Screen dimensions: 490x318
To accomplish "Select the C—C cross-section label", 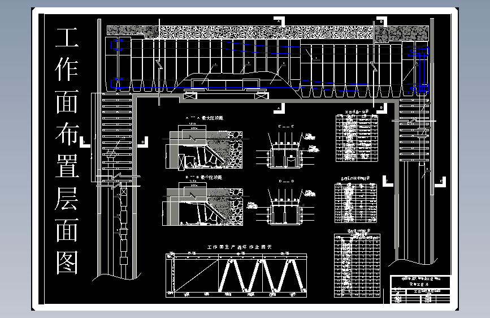I will click(286, 126).
